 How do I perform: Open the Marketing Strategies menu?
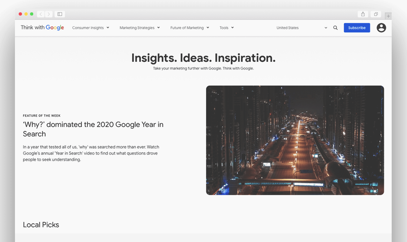coord(137,28)
